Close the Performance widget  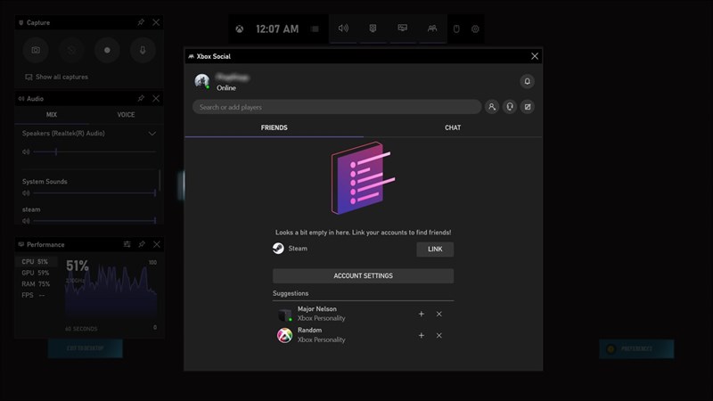pyautogui.click(x=157, y=244)
